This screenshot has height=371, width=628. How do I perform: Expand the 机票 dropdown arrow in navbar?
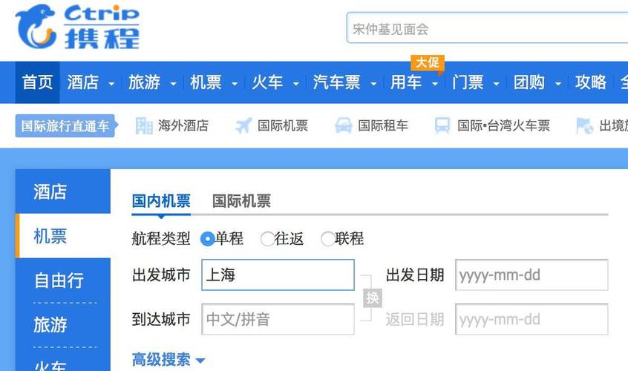tap(235, 84)
